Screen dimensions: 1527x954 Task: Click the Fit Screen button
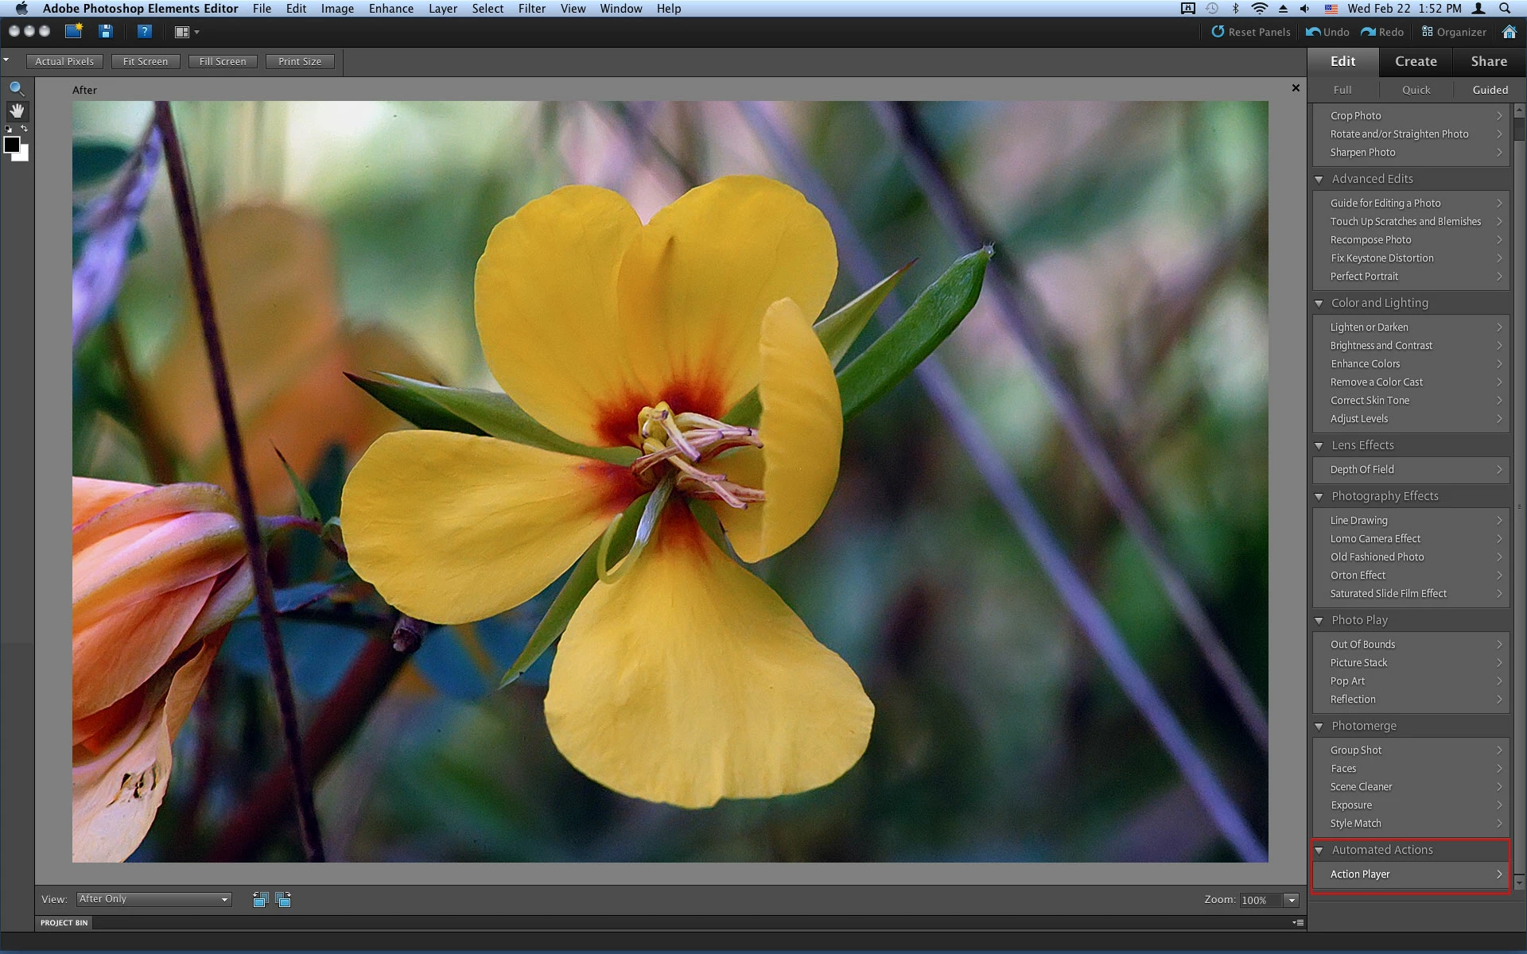pos(146,61)
